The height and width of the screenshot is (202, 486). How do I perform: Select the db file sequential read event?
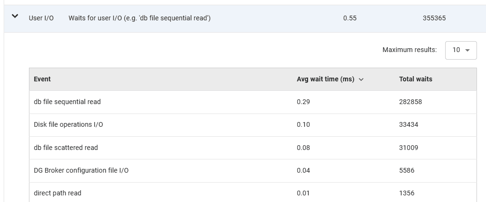(67, 102)
